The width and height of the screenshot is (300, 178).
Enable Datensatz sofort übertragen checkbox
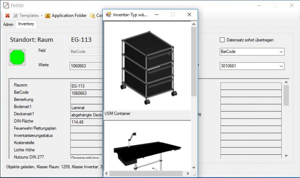(222, 40)
